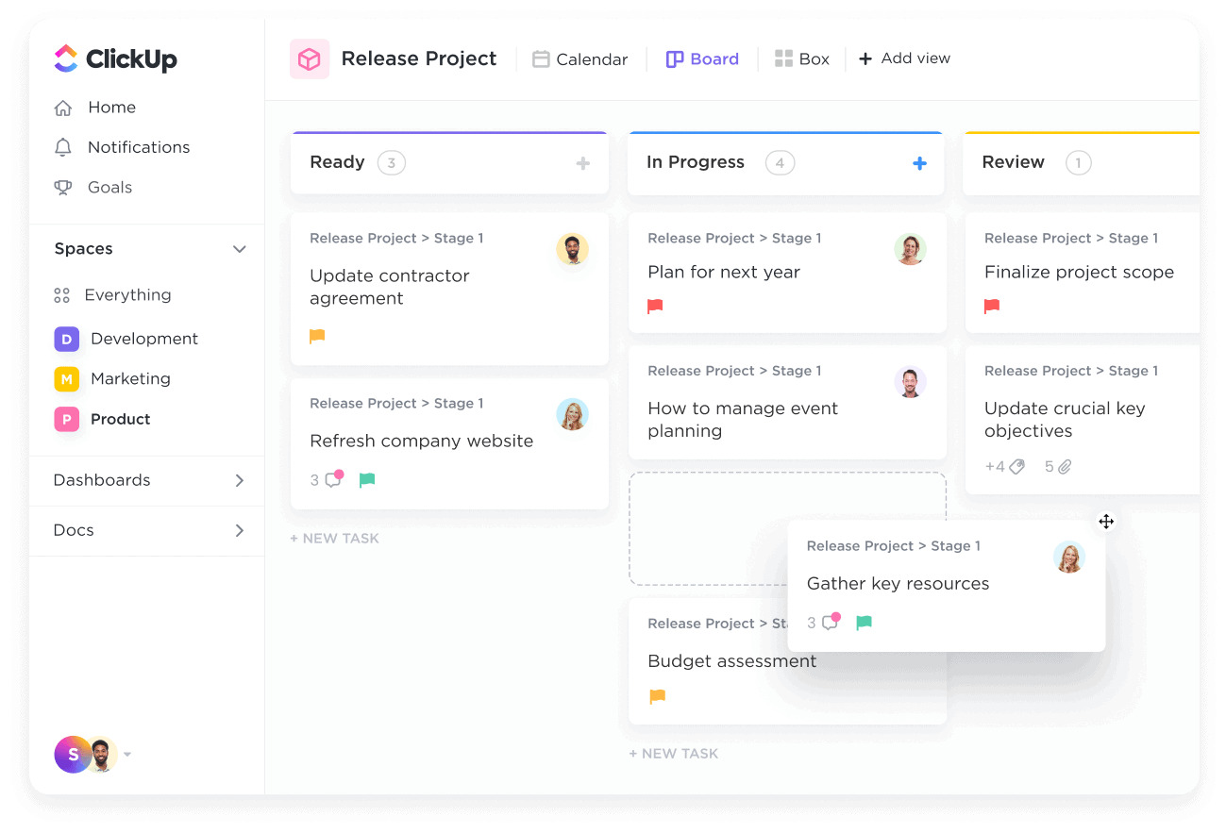Switch to the Calendar view tab
The height and width of the screenshot is (833, 1226).
(580, 59)
